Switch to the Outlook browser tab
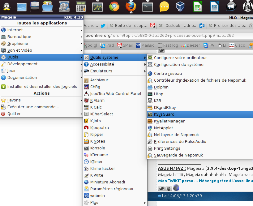This screenshot has width=253, height=206. [x=181, y=26]
